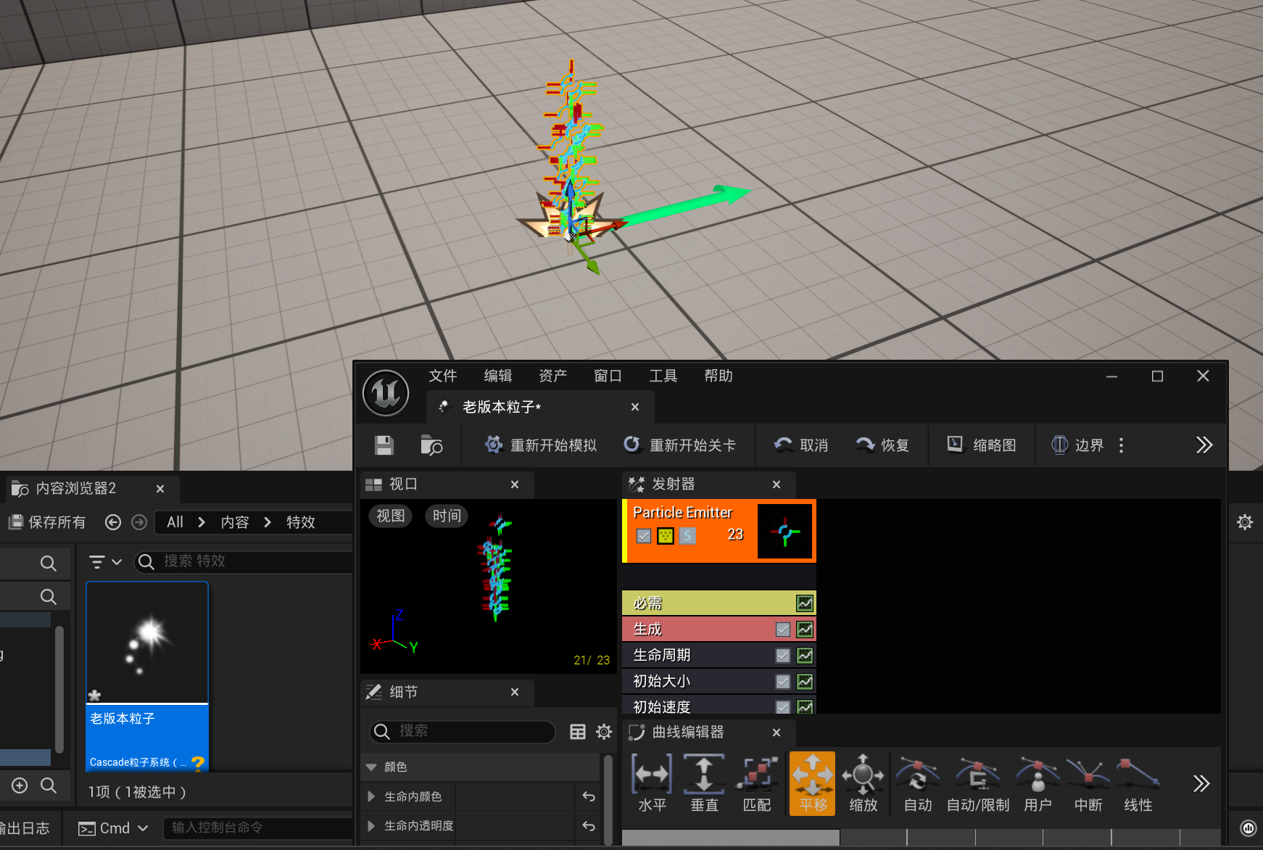Click the 保存所有 (Save All) button
The image size is (1263, 850).
tap(48, 522)
